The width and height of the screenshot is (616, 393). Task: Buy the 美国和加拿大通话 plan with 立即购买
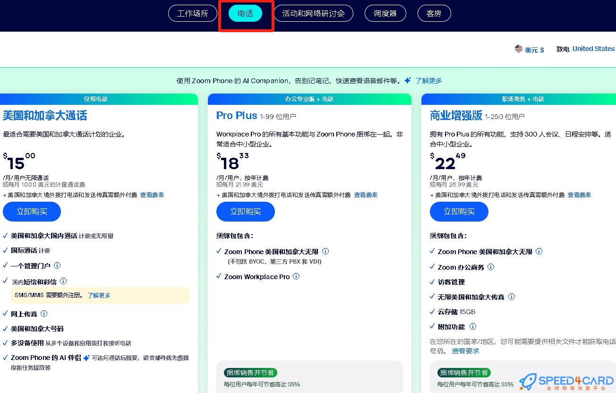click(32, 212)
